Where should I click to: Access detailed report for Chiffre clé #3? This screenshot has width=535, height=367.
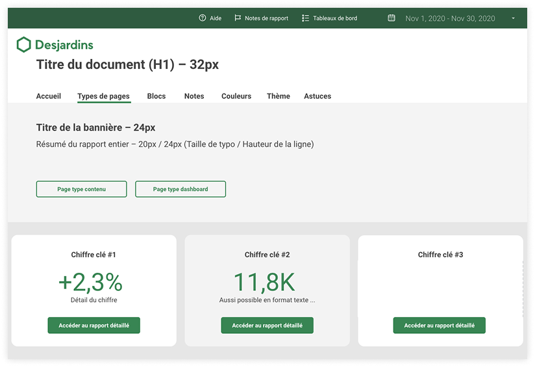[x=439, y=325]
